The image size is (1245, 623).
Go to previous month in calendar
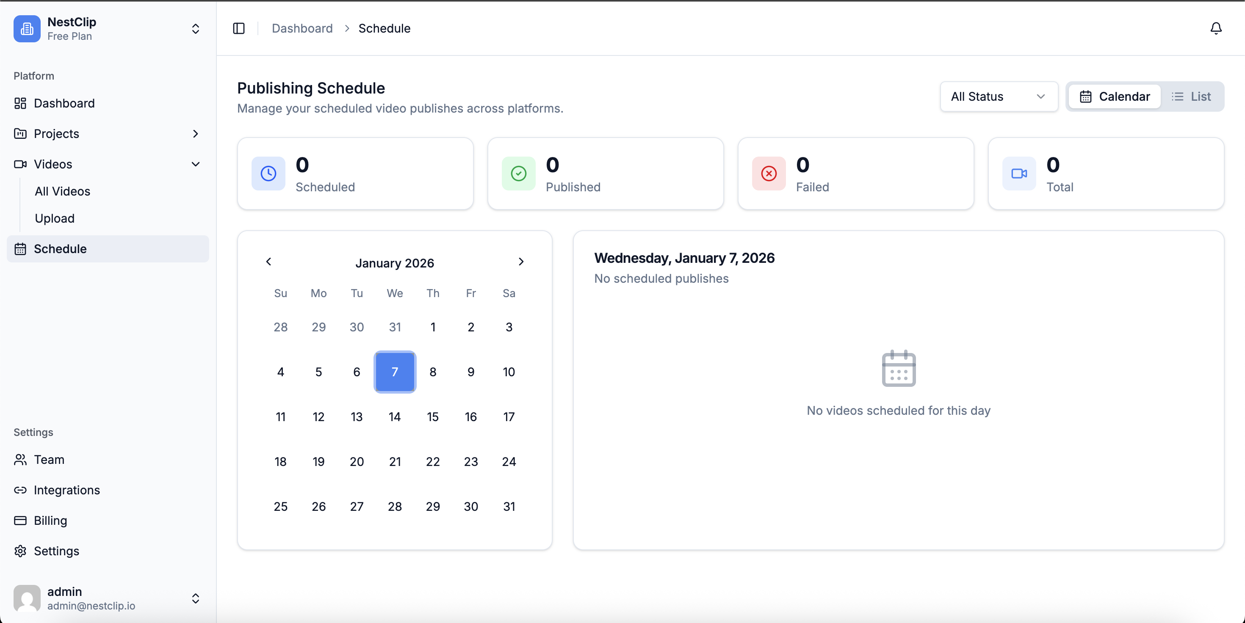(269, 262)
